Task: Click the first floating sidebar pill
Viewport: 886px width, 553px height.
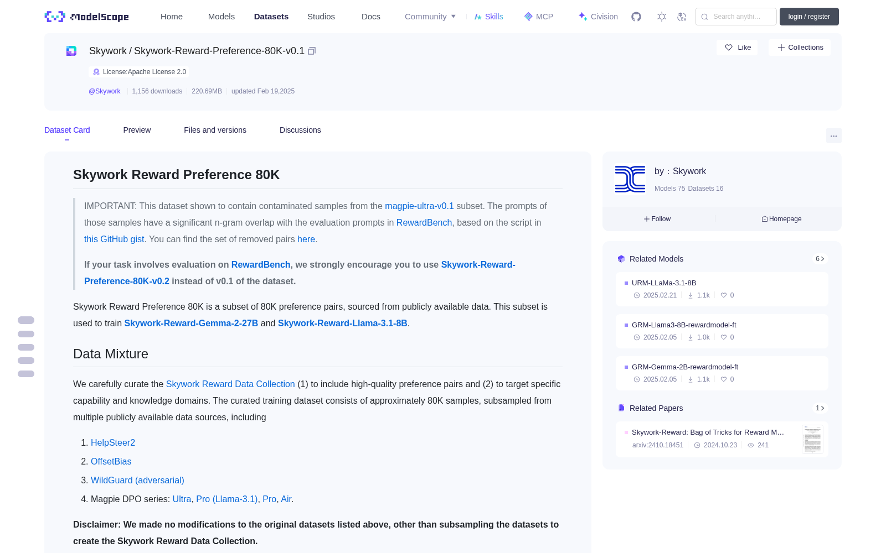Action: 26,320
